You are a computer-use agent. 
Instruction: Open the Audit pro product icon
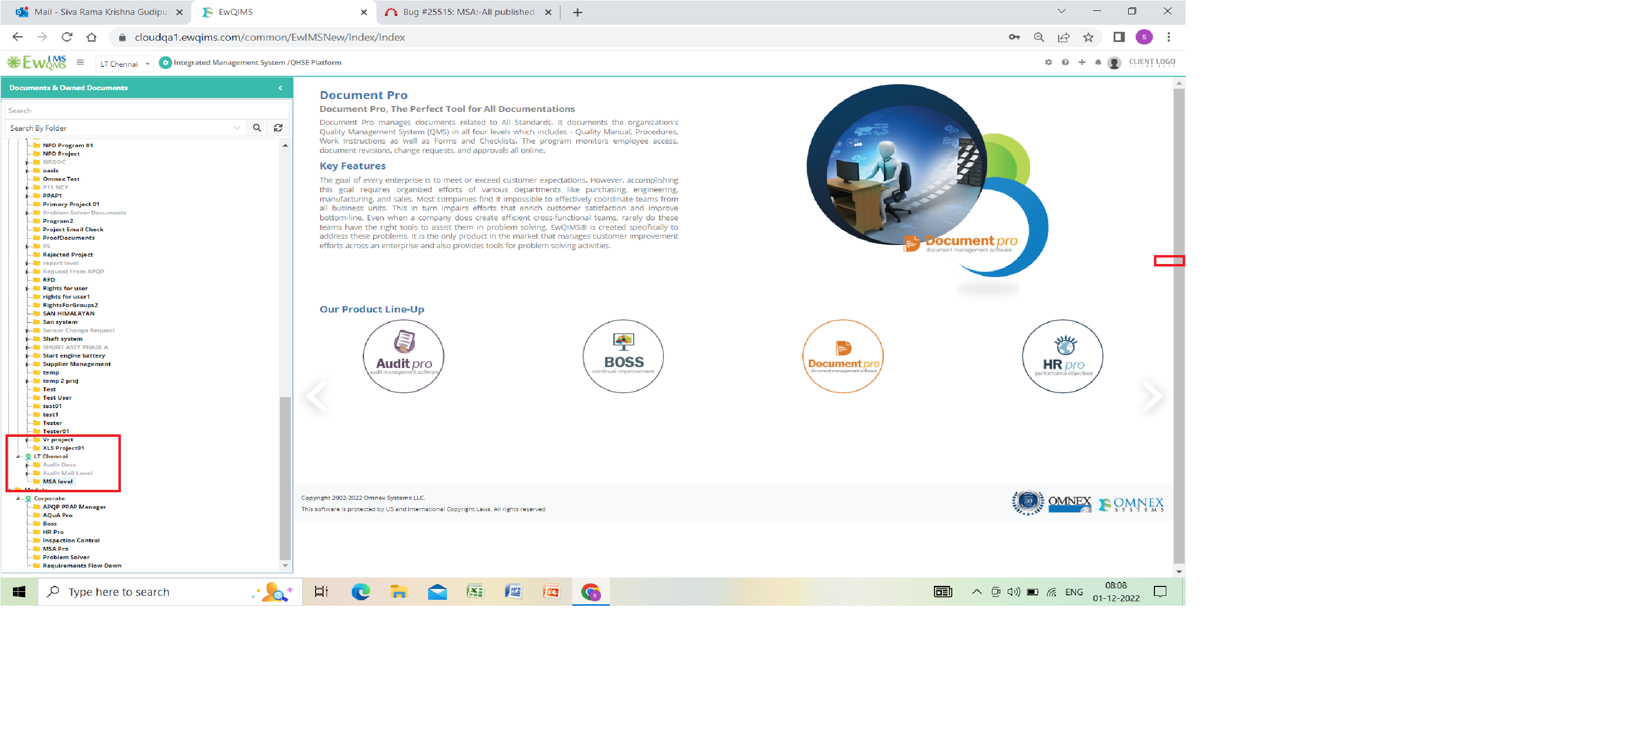[403, 356]
